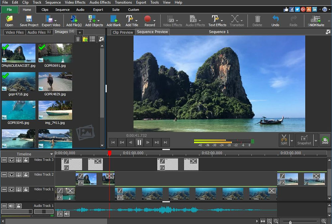The width and height of the screenshot is (332, 224).
Task: Hide Video Track 3 with its eye toggle
Action: tap(11, 160)
